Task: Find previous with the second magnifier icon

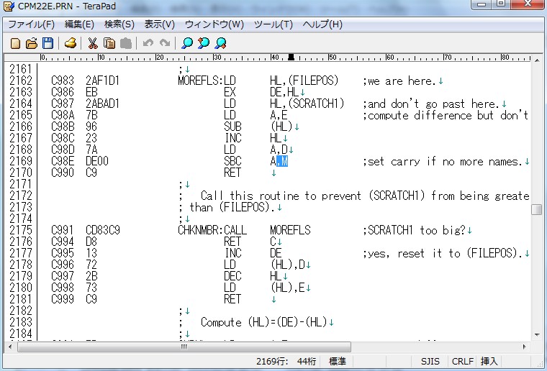Action: click(204, 43)
